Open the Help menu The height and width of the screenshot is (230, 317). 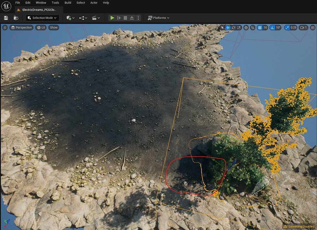coord(106,3)
